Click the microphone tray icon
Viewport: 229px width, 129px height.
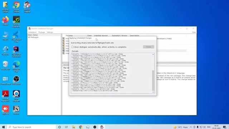(198, 127)
